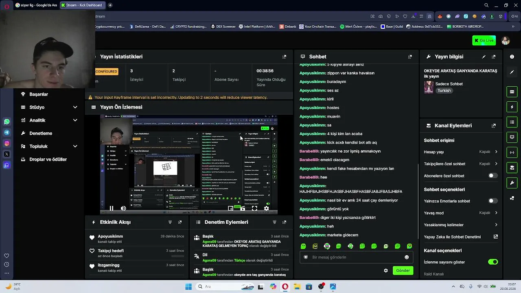Open the Takipçilere özel sohbet setting
This screenshot has height=293, width=521.
click(x=461, y=164)
